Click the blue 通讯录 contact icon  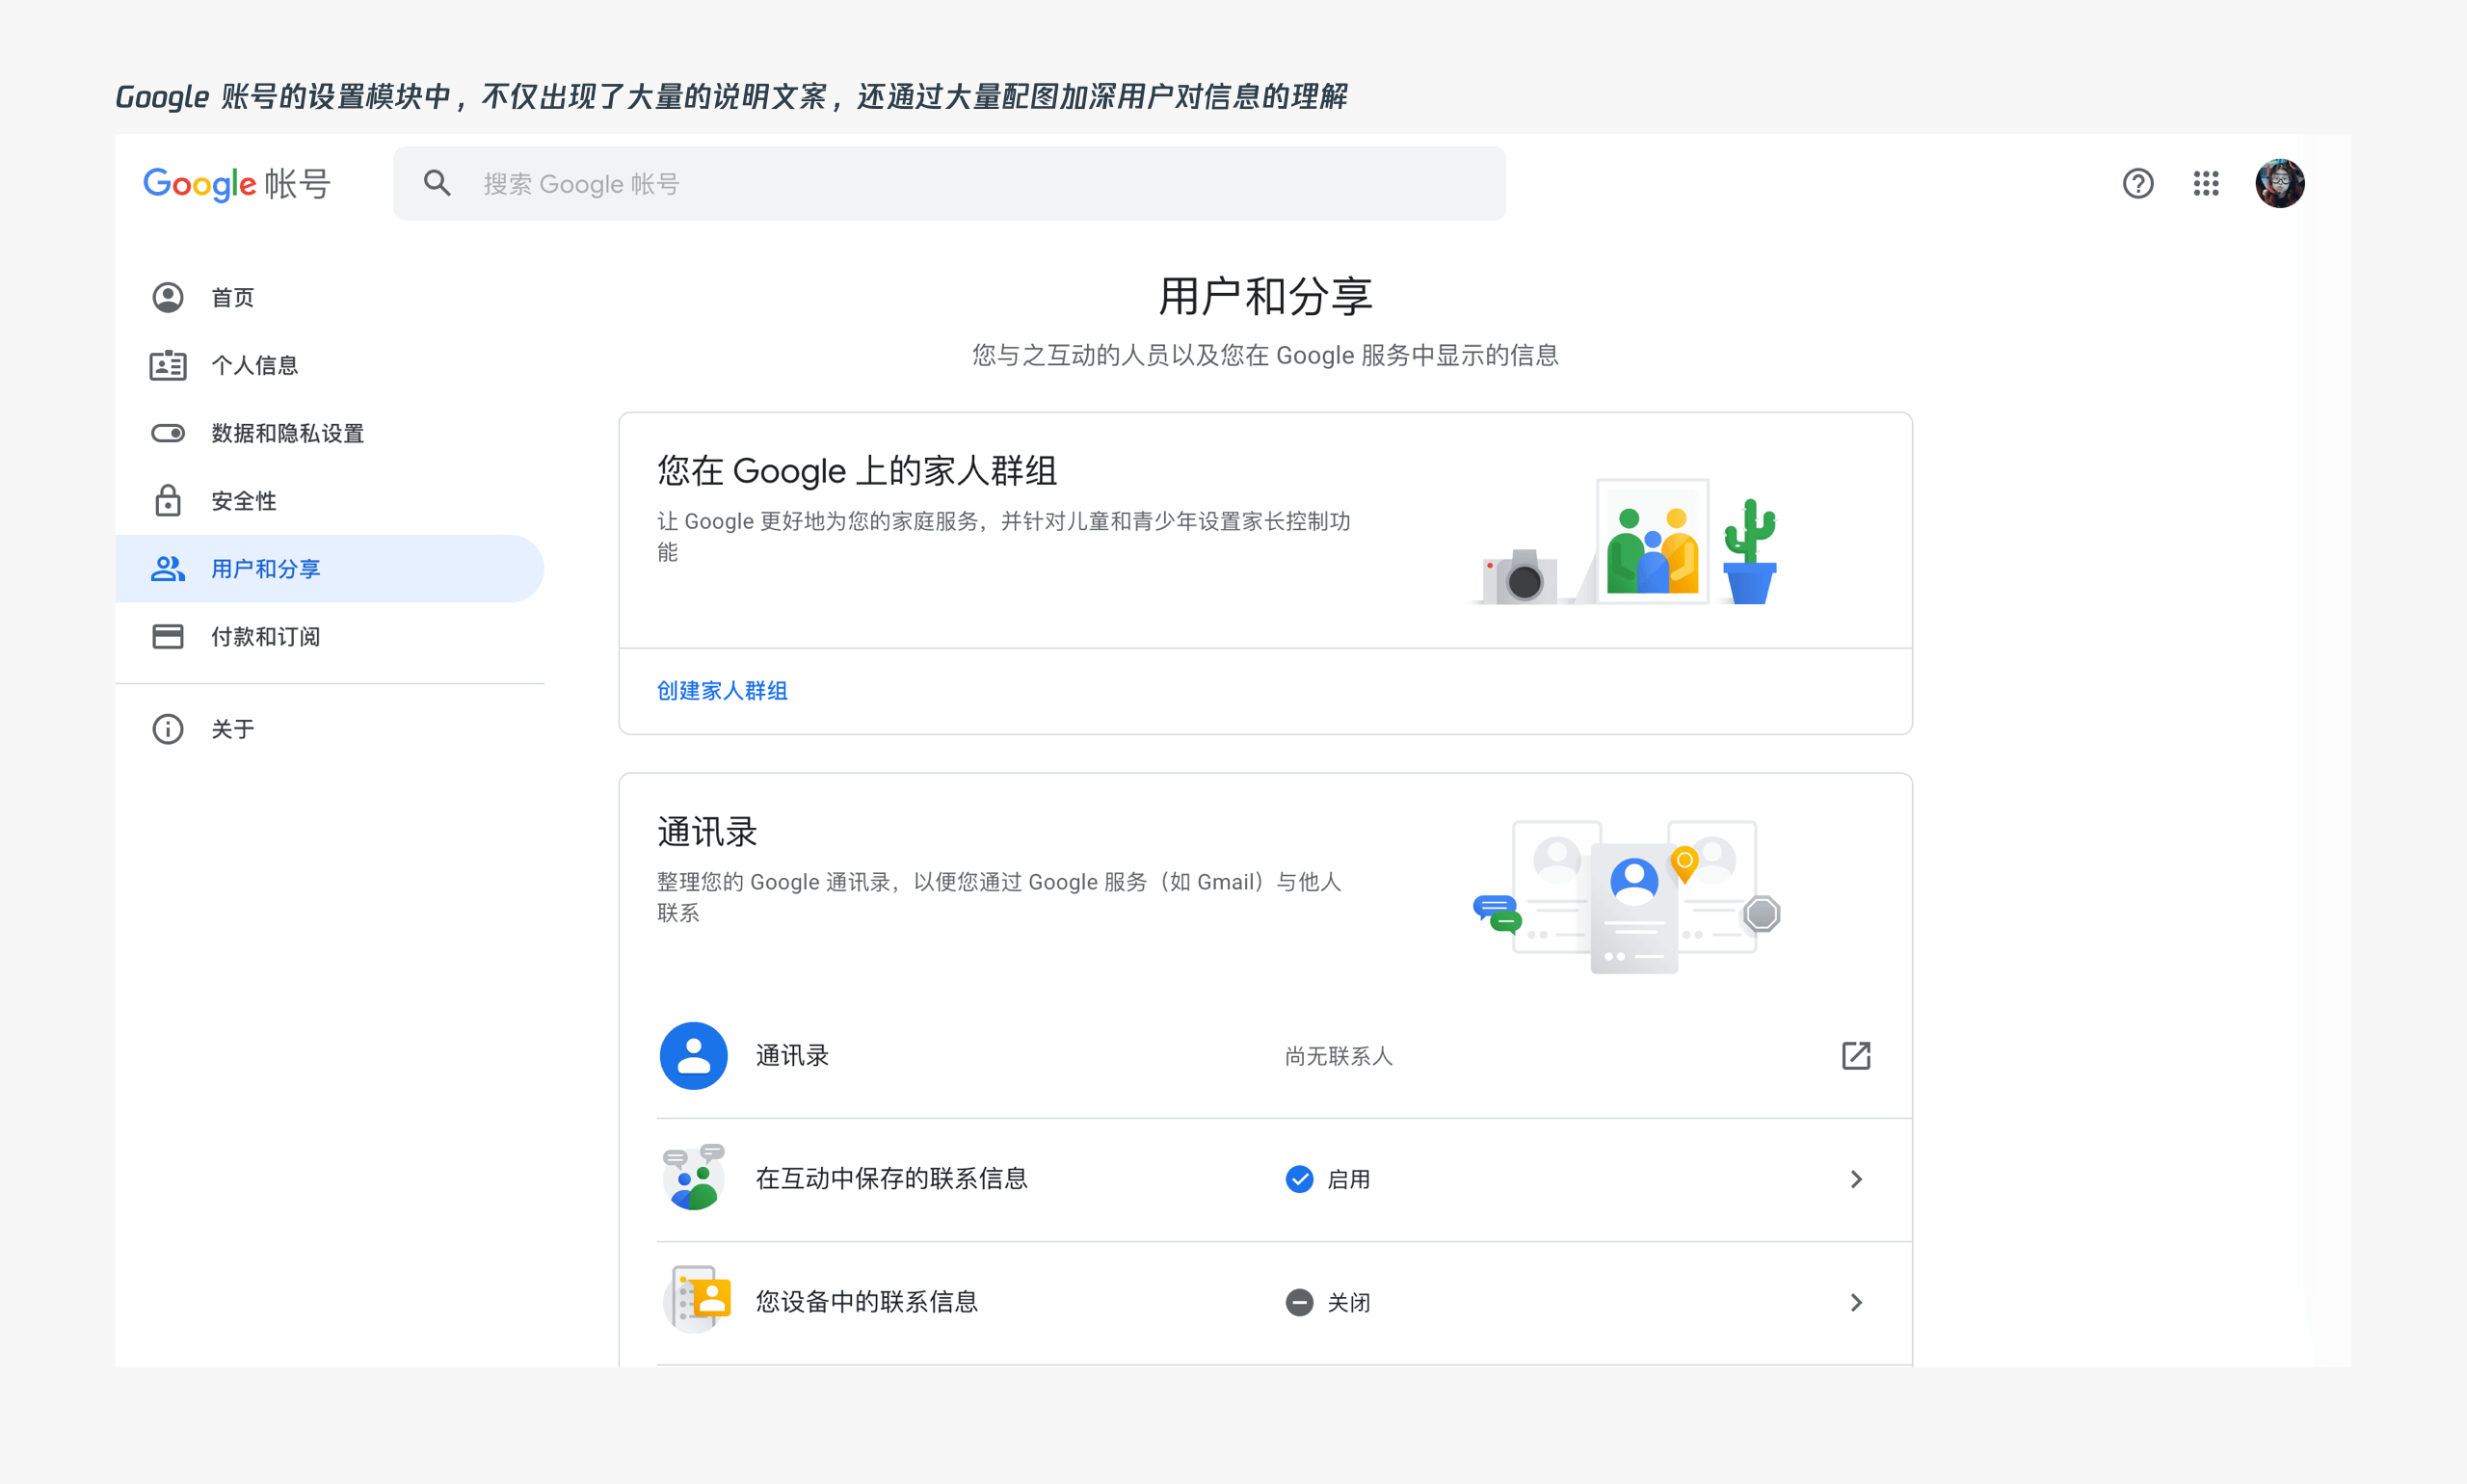coord(693,1056)
